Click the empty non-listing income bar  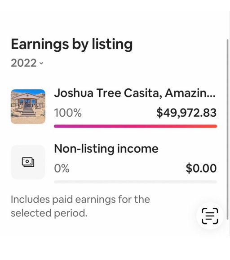coord(135,182)
